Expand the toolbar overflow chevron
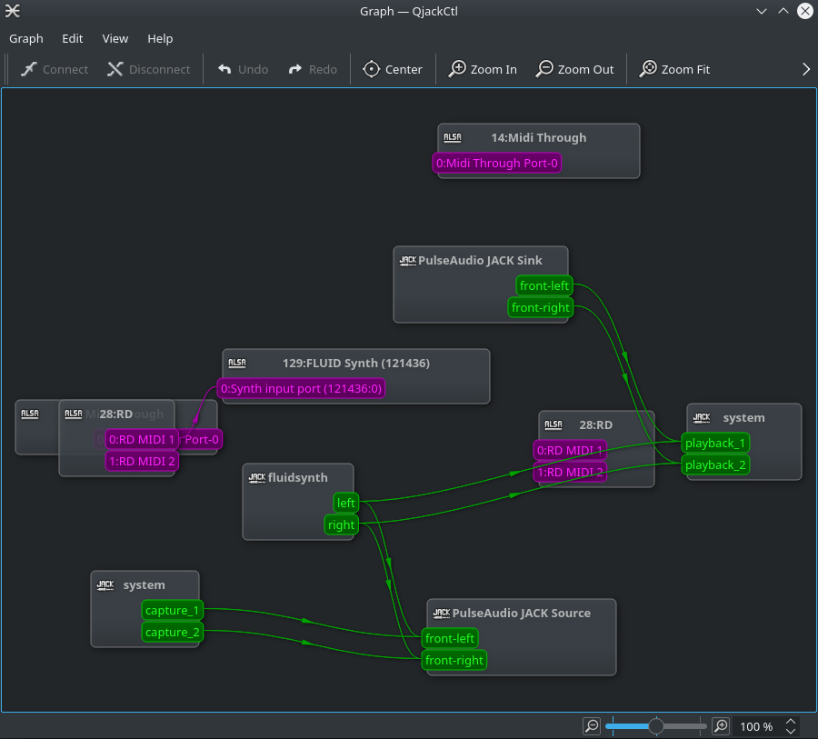 (806, 69)
